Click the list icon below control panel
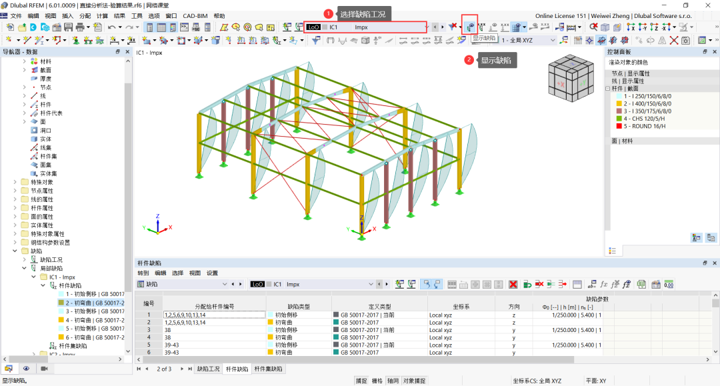The image size is (720, 386). pos(612,251)
